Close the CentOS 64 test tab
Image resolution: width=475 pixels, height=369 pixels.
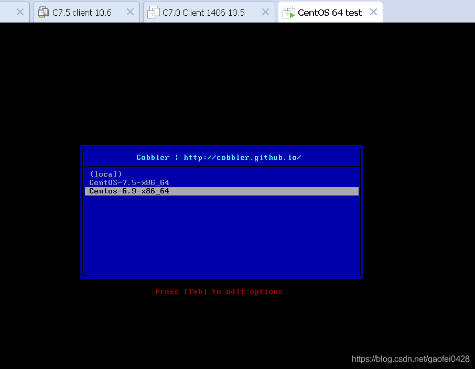pyautogui.click(x=373, y=12)
